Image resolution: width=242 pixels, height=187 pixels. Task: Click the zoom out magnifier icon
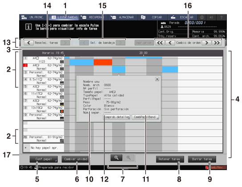coord(116,158)
